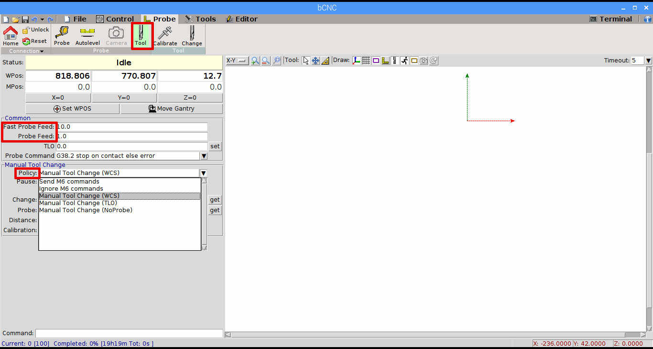Toggle drawing of the grid

point(366,61)
